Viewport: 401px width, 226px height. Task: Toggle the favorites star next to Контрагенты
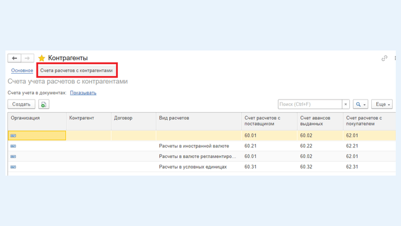[42, 58]
